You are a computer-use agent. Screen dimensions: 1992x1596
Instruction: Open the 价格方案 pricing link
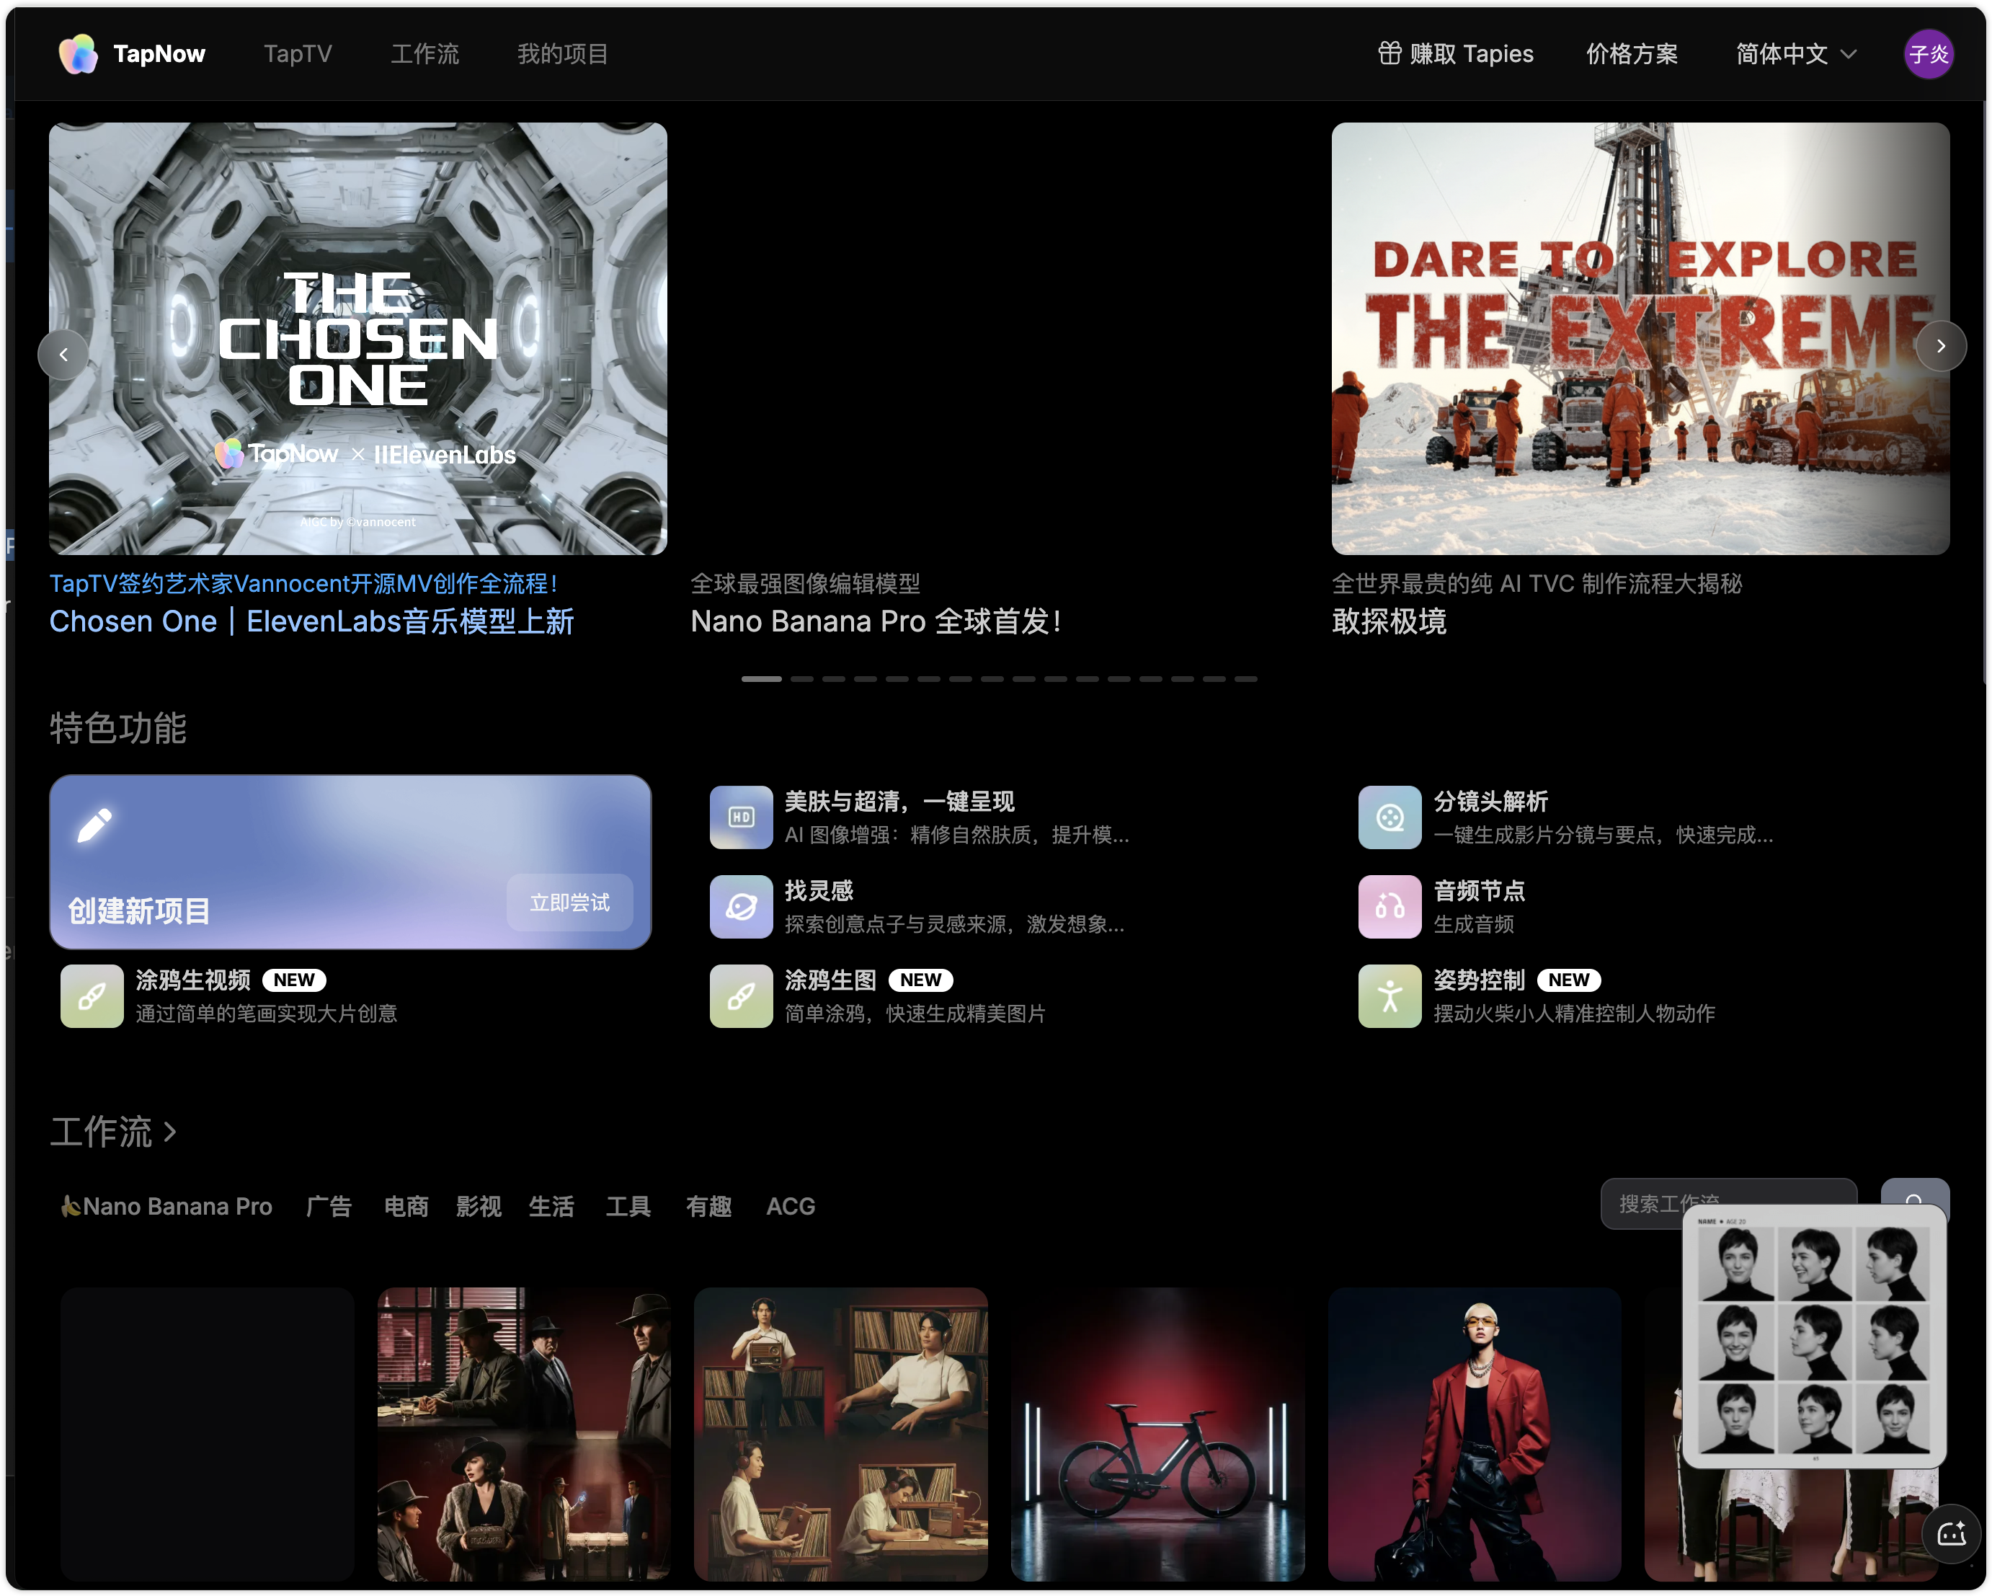coord(1631,53)
